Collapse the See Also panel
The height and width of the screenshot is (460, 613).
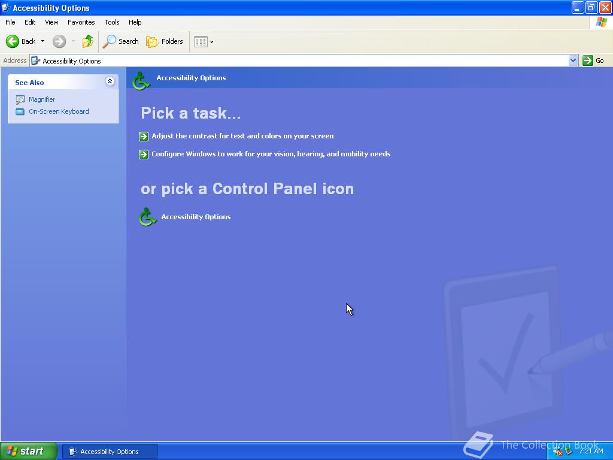coord(110,81)
